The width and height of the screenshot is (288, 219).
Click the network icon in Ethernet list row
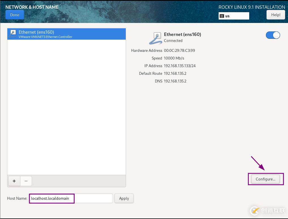pos(13,34)
